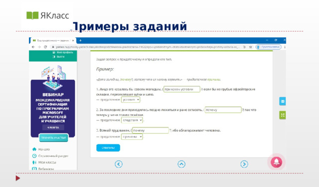Open 'Мой профиль' in the sidebar header
This screenshot has height=187, width=319.
pyautogui.click(x=63, y=52)
